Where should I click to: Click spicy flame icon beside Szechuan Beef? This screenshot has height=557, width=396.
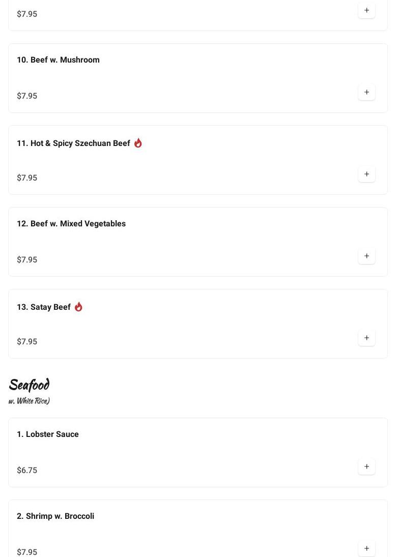[138, 143]
